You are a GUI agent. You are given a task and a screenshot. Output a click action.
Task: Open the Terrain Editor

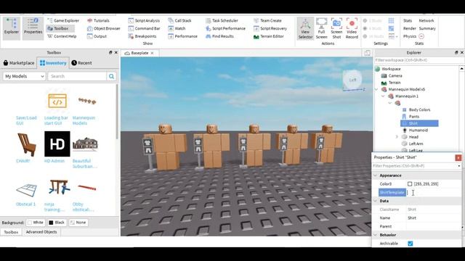point(268,36)
